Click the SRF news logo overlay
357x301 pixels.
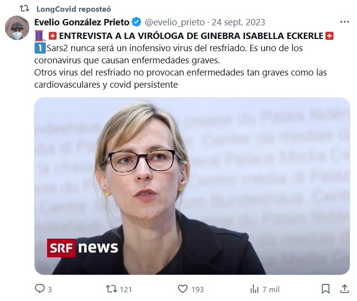click(x=82, y=248)
